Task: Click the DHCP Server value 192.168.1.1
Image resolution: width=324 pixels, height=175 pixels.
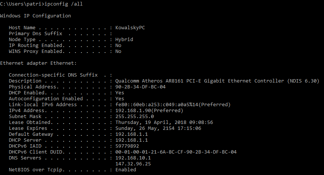Action: 132,140
